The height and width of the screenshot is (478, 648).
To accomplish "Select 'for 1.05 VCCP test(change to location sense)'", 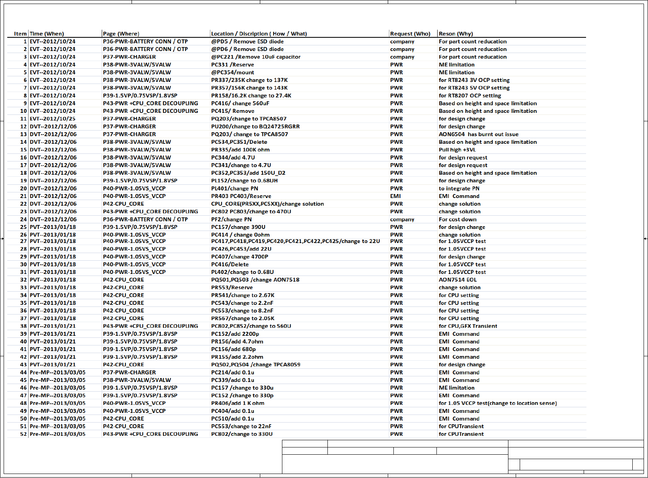I will [x=498, y=403].
